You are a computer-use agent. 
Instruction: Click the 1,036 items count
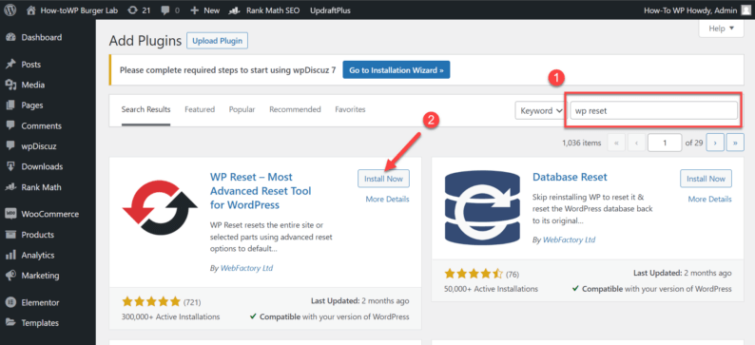point(581,143)
